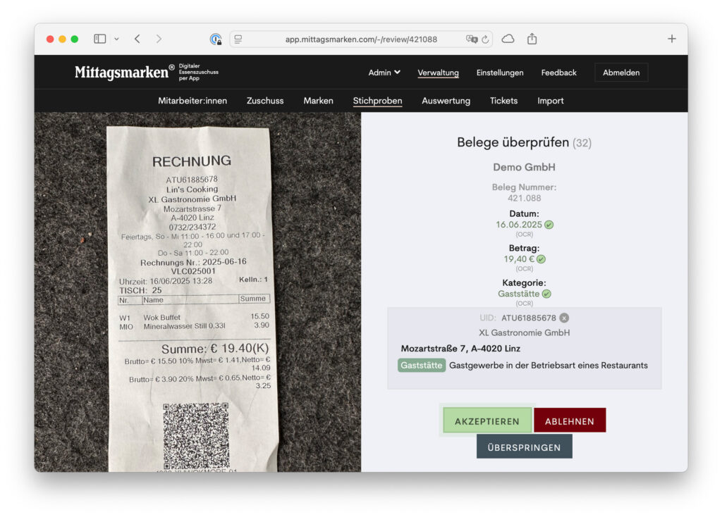Reload the page with the refresh icon
The image size is (722, 517).
click(x=485, y=39)
